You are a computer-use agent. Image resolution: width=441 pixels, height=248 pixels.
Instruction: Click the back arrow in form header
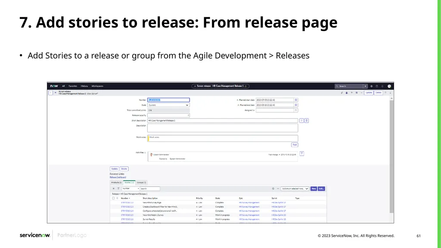[x=51, y=93]
